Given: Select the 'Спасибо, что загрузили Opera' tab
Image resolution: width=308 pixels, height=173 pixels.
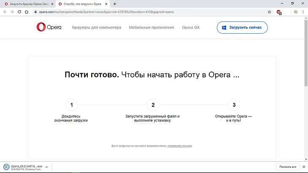Looking at the screenshot, I should pos(83,4).
